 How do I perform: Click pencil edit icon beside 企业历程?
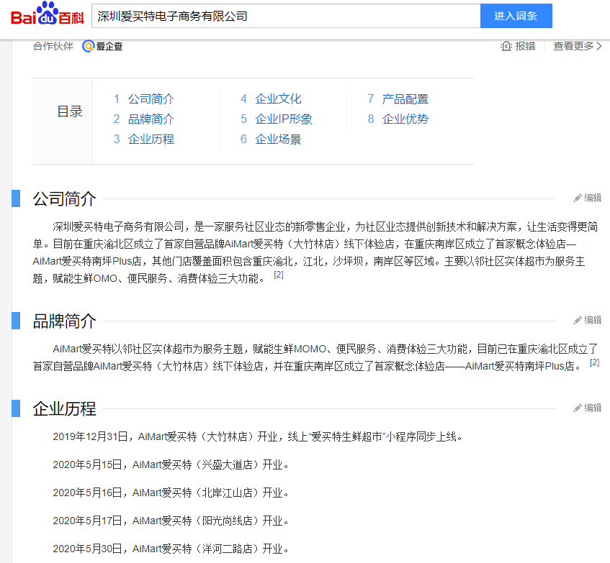(x=578, y=408)
